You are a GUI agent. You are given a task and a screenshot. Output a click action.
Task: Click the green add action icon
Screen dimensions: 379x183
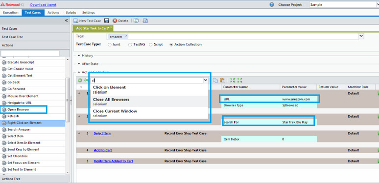(x=80, y=80)
